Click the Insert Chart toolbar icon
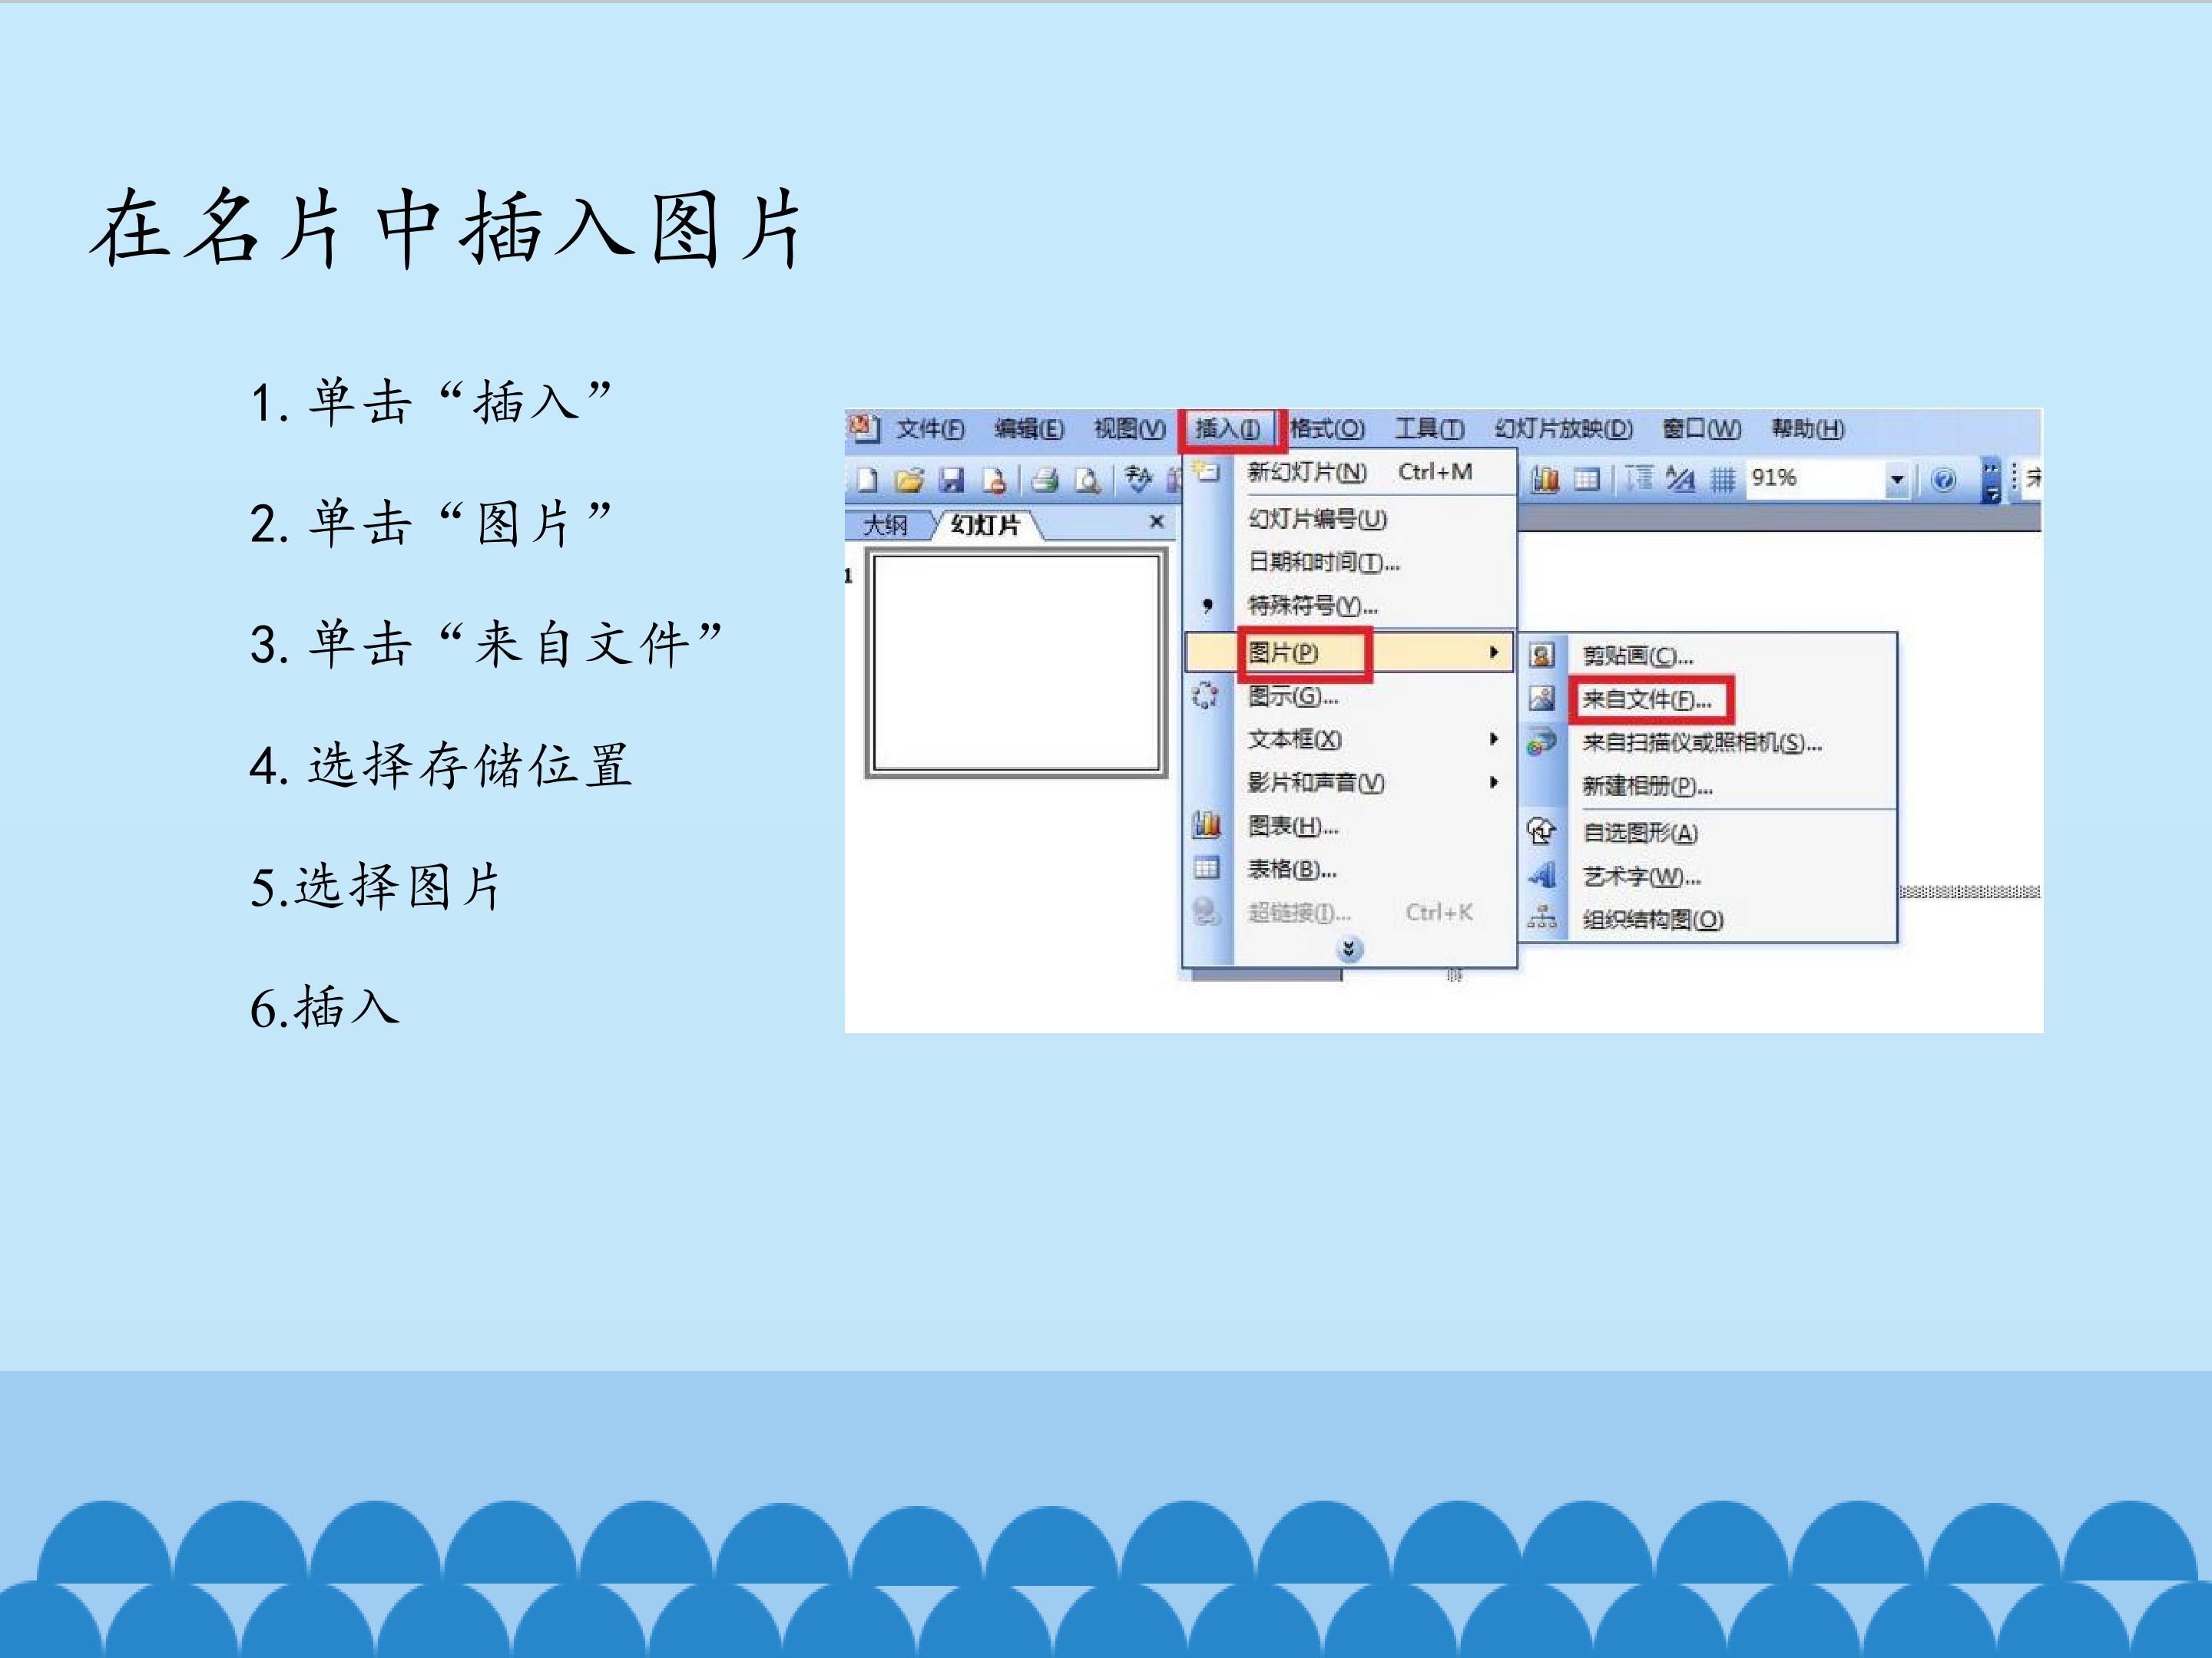The height and width of the screenshot is (1658, 2212). (x=1545, y=480)
